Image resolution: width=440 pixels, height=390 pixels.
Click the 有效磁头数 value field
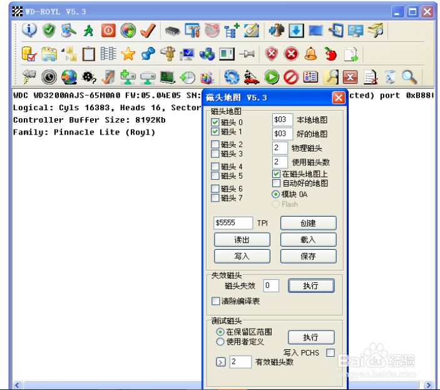click(240, 362)
